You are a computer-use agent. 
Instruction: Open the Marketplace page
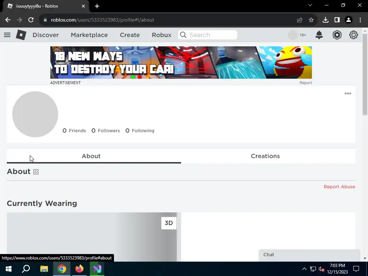click(x=89, y=35)
